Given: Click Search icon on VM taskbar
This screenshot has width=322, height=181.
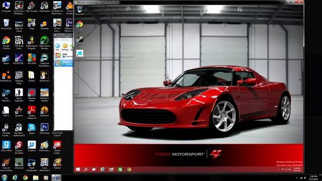Looking at the screenshot, I should [86, 169].
